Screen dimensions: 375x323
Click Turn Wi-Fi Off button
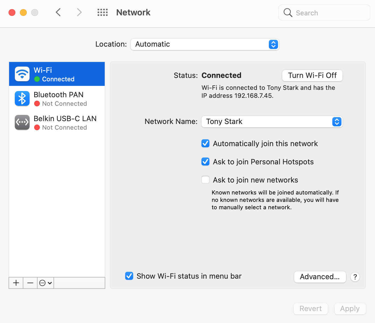312,76
